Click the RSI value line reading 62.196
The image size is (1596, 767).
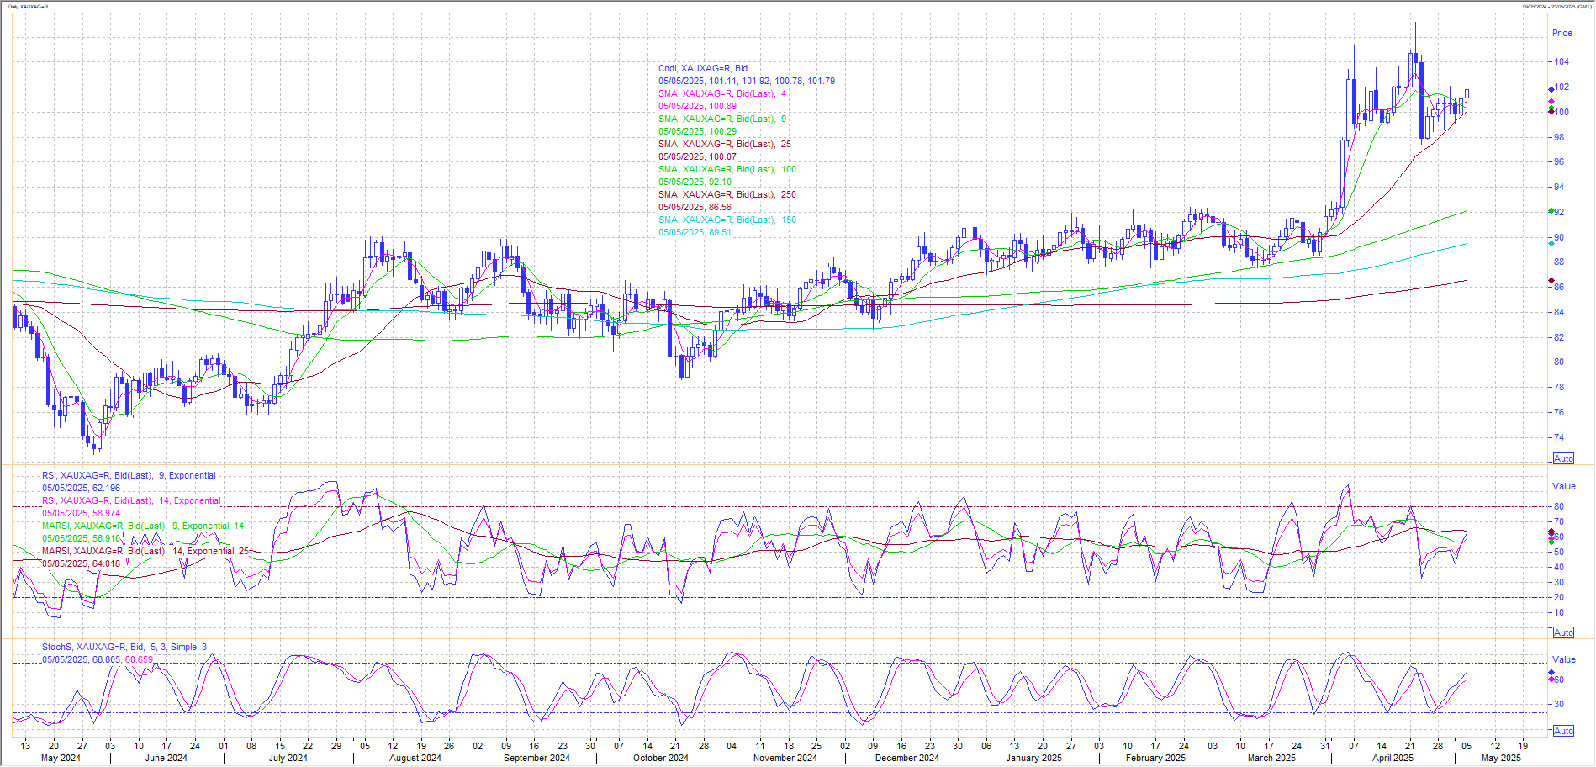click(x=82, y=488)
